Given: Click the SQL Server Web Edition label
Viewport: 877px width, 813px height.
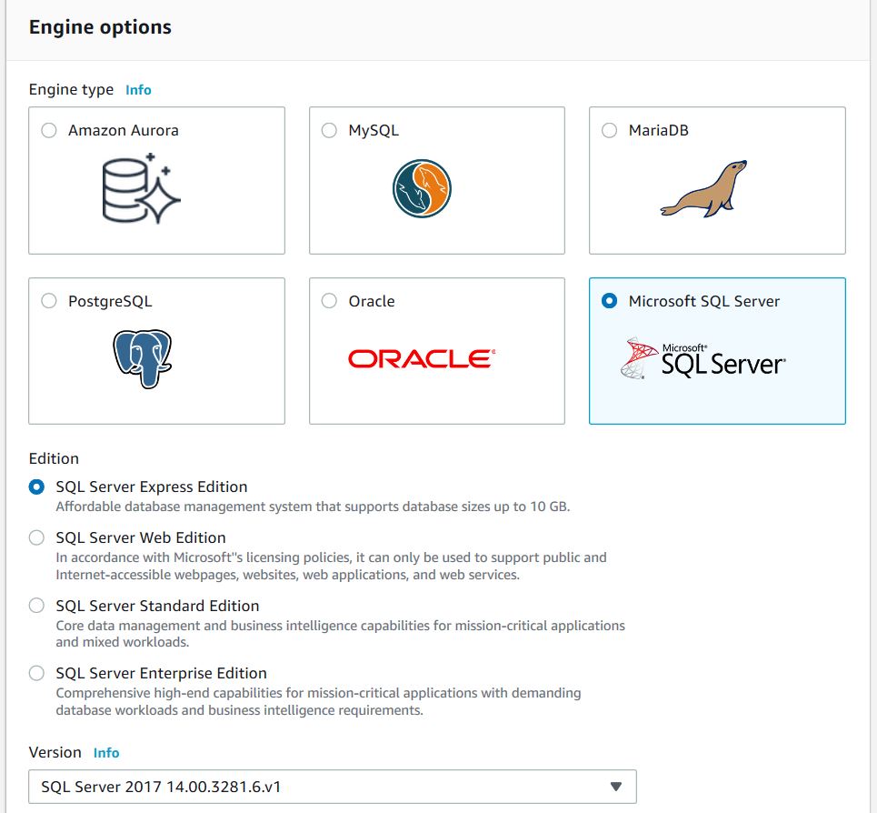Looking at the screenshot, I should click(141, 537).
